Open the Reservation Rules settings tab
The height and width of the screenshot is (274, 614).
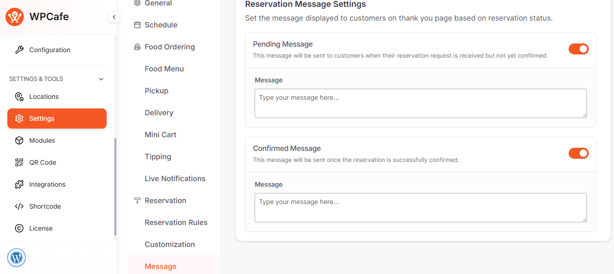pos(176,222)
